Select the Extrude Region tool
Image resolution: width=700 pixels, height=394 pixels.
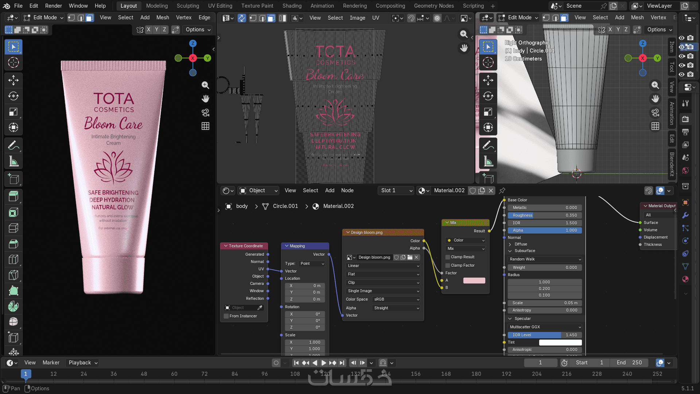point(13,197)
